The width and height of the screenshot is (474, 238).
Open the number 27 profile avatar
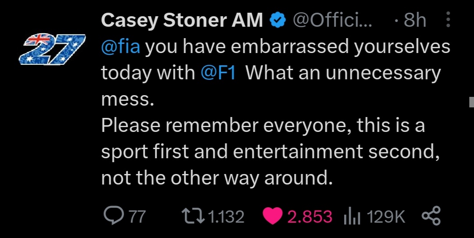click(52, 49)
